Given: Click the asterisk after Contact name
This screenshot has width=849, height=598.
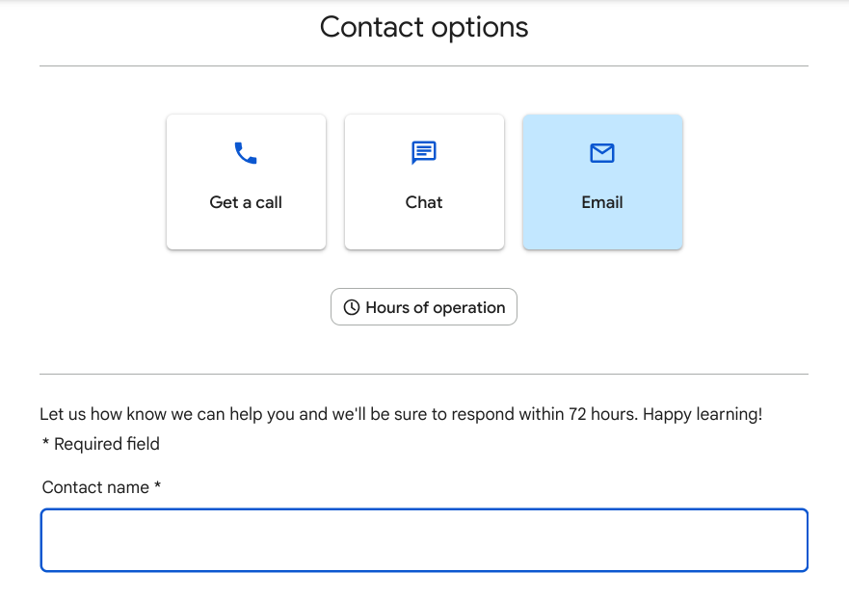Looking at the screenshot, I should pyautogui.click(x=157, y=486).
